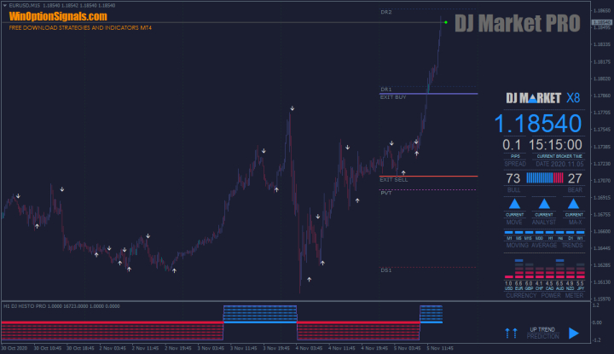Viewport: 614px width, 354px height.
Task: Click the bull/bear strength bar gauge
Action: pyautogui.click(x=545, y=178)
